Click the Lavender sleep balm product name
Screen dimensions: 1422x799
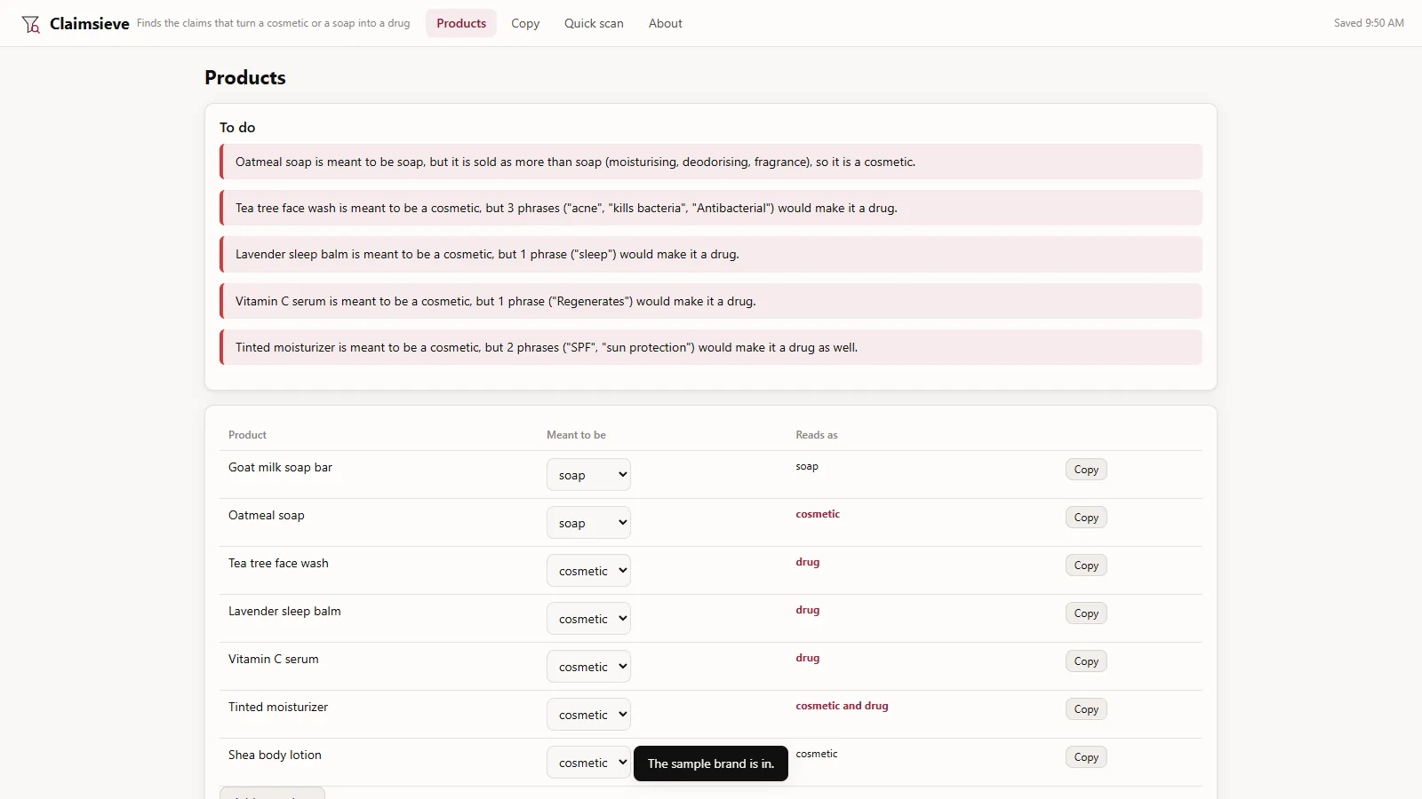tap(284, 611)
